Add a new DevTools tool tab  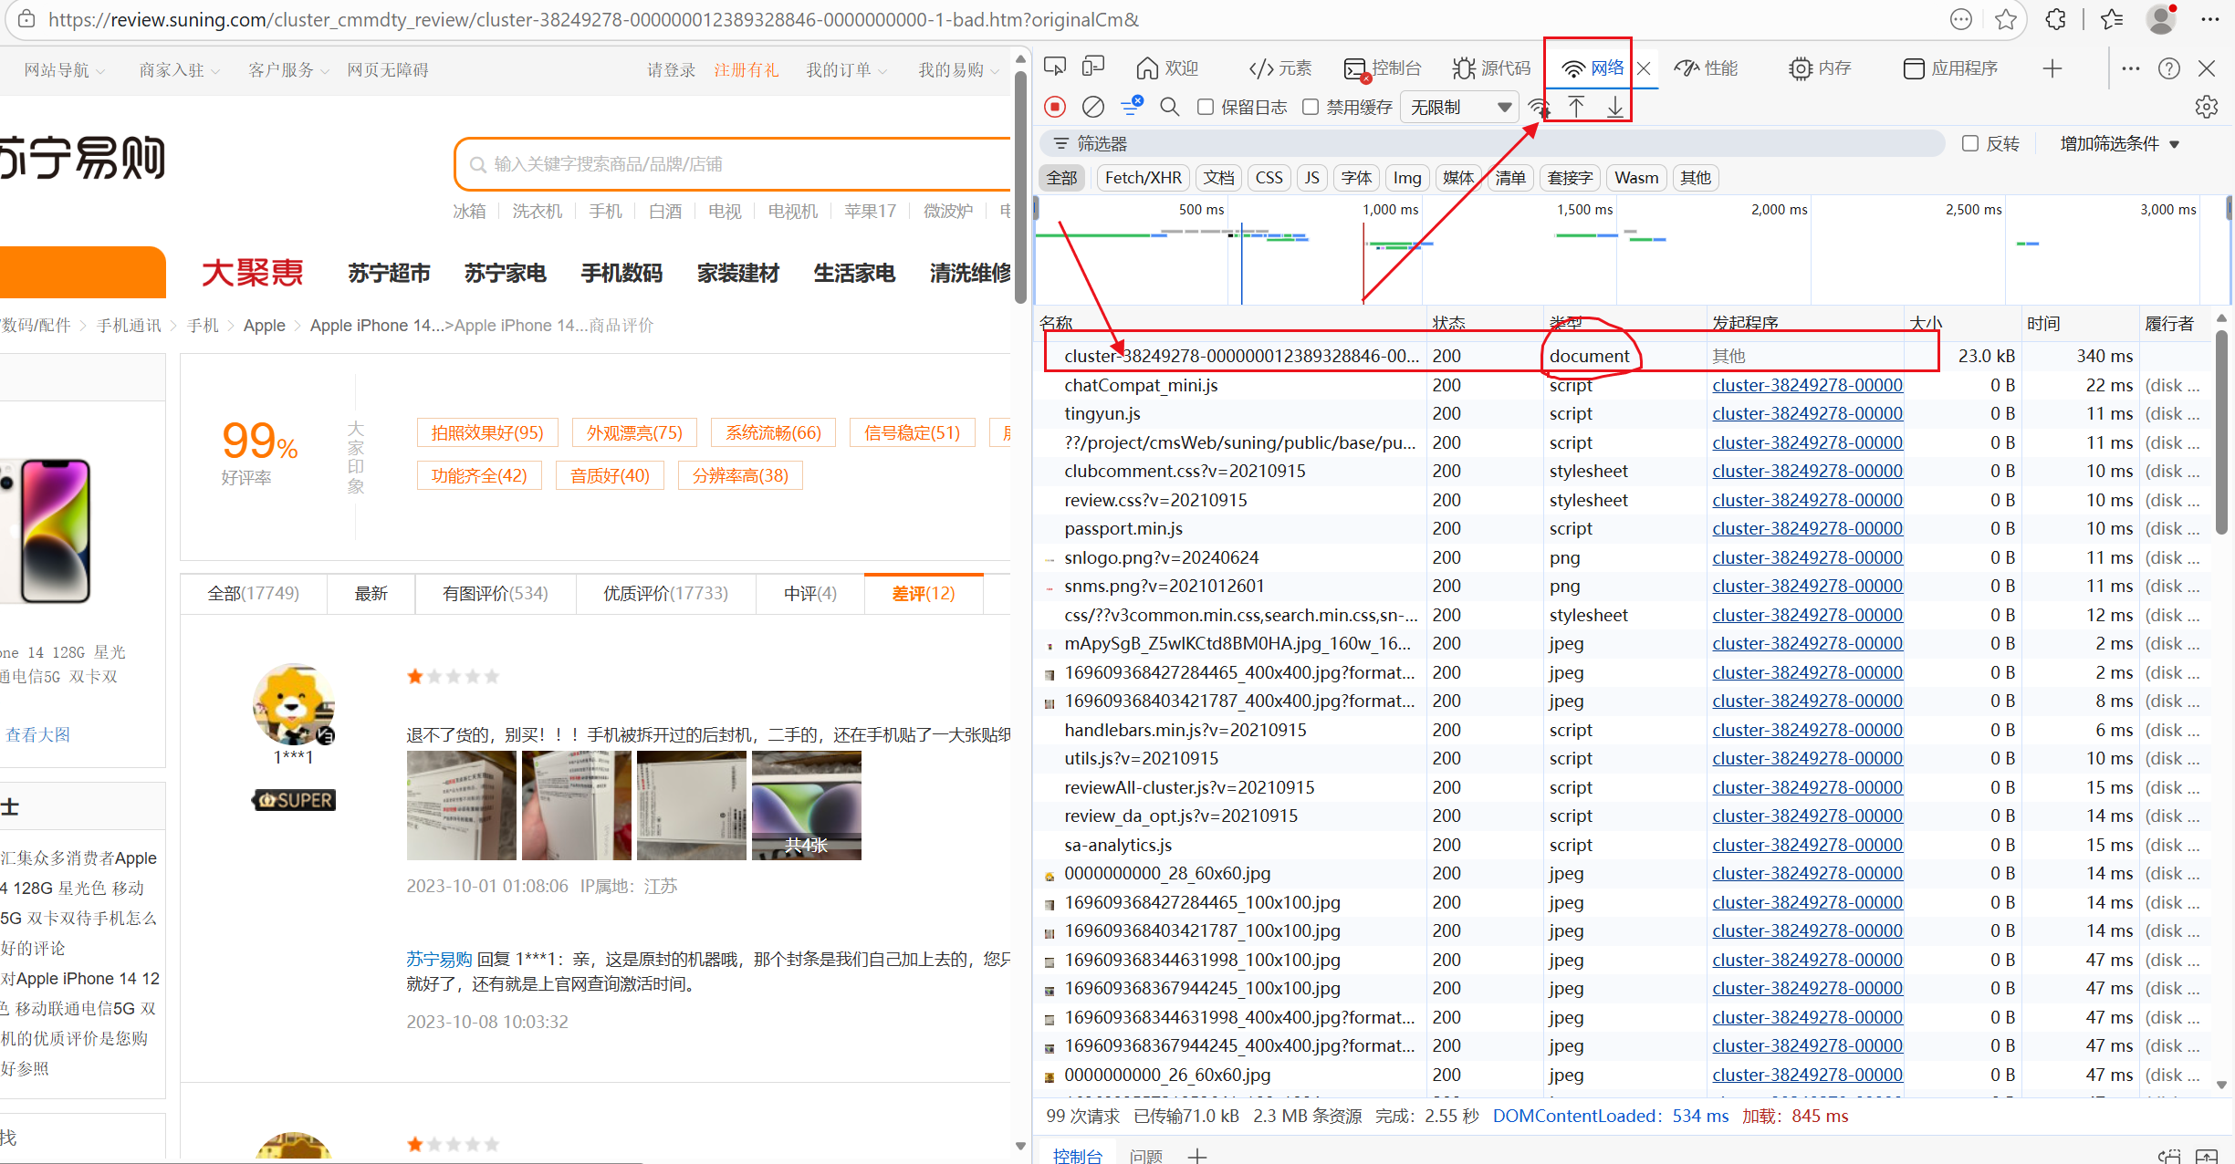point(2052,68)
